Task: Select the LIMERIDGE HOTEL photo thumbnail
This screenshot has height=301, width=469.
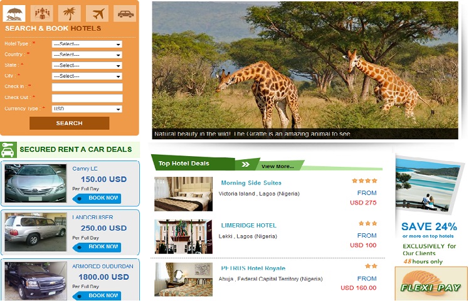Action: click(183, 236)
